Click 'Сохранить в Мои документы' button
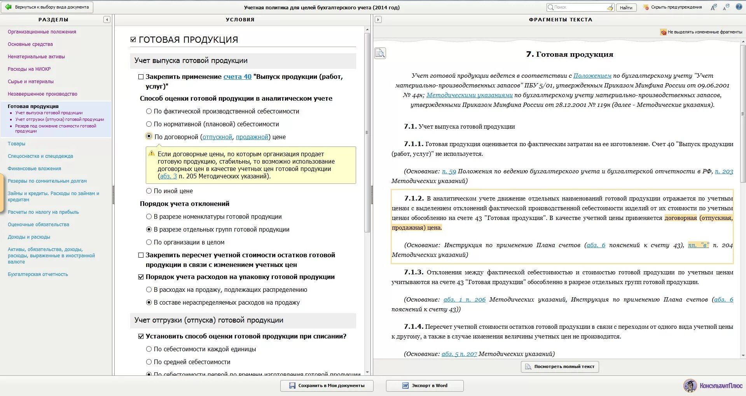This screenshot has height=396, width=746. pyautogui.click(x=327, y=386)
